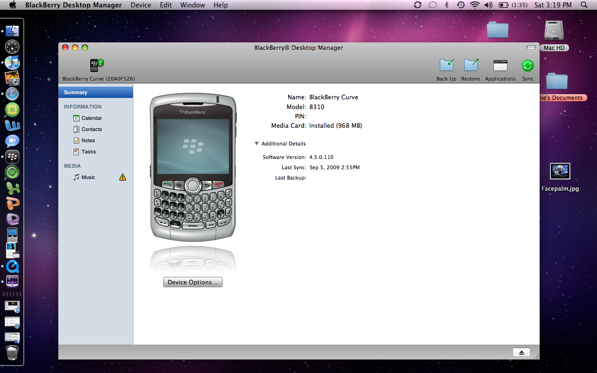The width and height of the screenshot is (597, 373).
Task: Click the battery (1:35) indicator
Action: click(513, 5)
